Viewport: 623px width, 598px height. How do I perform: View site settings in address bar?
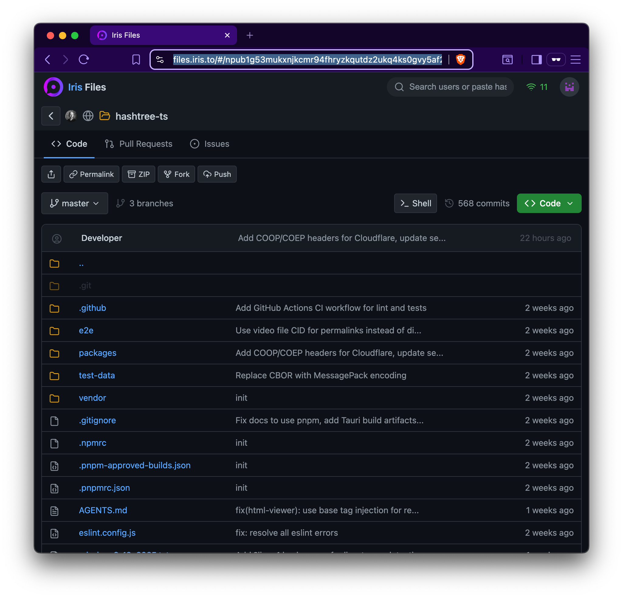(x=160, y=60)
